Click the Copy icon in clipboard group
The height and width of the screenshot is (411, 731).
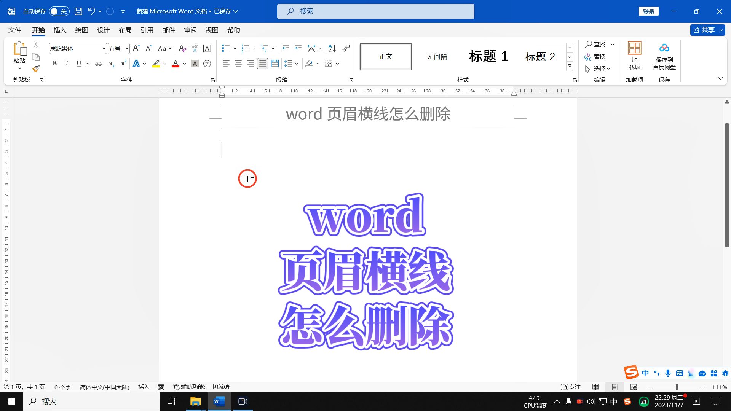36,57
